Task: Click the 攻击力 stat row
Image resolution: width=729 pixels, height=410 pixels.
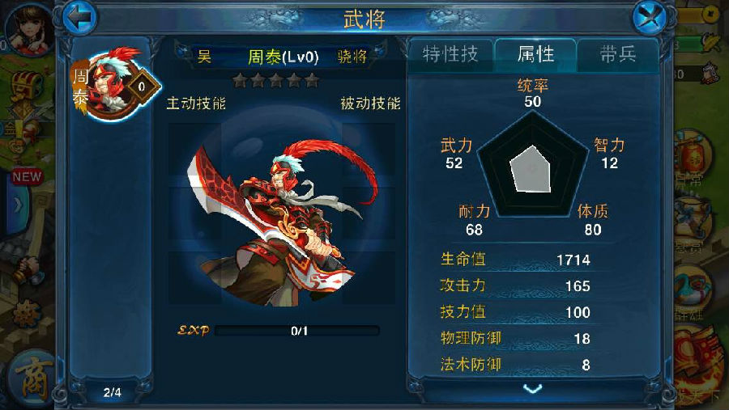Action: (x=516, y=285)
